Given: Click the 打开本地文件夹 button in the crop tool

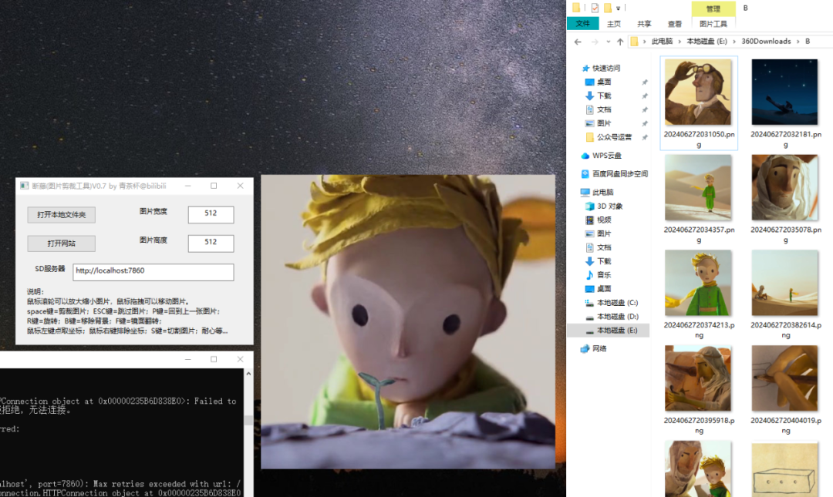Looking at the screenshot, I should (x=61, y=214).
